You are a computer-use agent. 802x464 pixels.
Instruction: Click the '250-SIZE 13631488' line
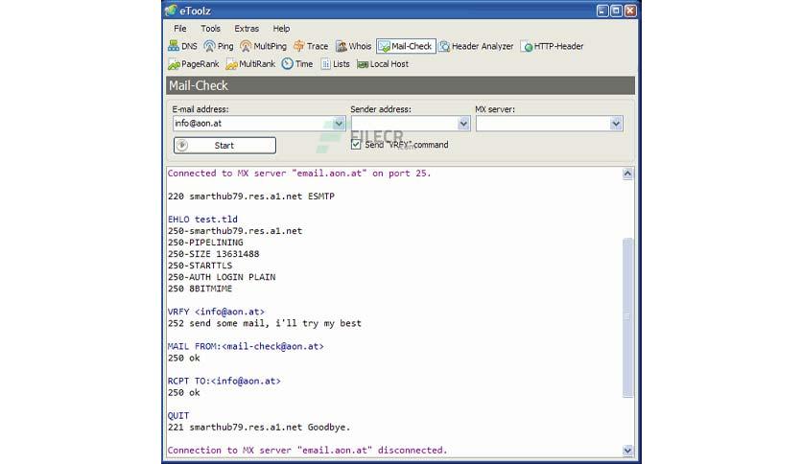213,254
